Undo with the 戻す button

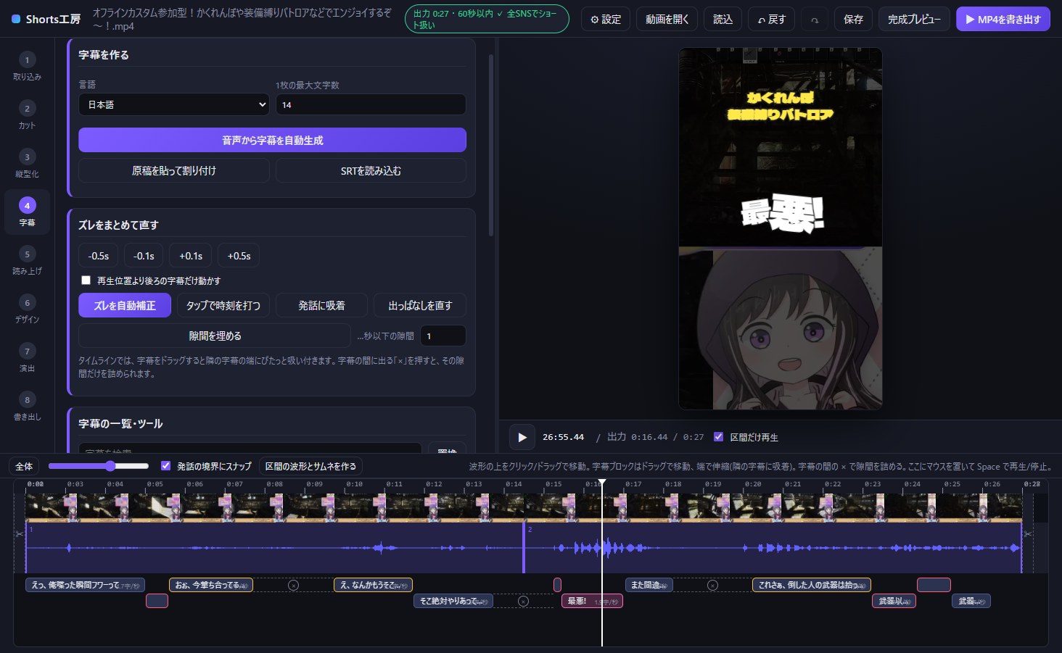click(771, 20)
